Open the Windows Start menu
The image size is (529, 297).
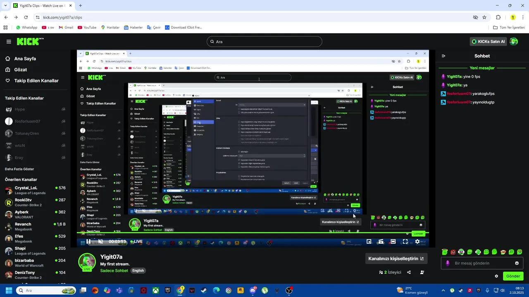click(9, 290)
